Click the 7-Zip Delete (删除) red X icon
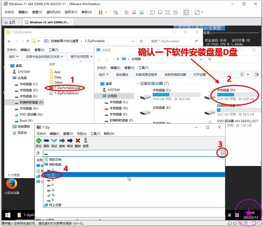This screenshot has height=227, width=263. click(x=78, y=141)
